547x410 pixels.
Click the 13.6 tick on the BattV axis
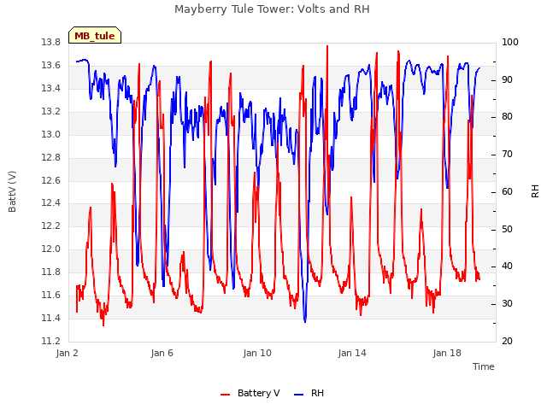coord(51,65)
